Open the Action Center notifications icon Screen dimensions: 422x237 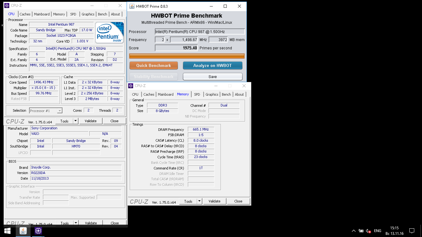pos(411,231)
